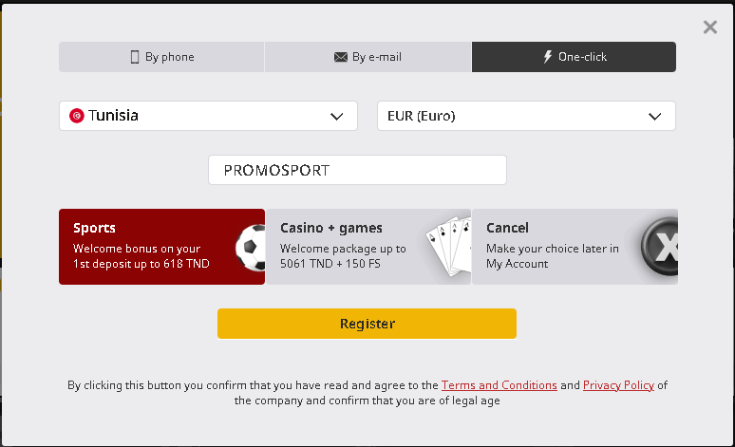Viewport: 735px width, 447px height.
Task: Switch to the By e-mail tab
Action: (367, 57)
